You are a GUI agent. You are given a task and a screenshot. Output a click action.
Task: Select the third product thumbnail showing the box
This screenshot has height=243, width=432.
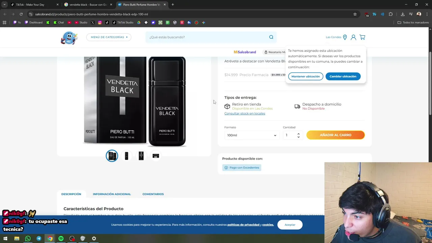click(141, 156)
